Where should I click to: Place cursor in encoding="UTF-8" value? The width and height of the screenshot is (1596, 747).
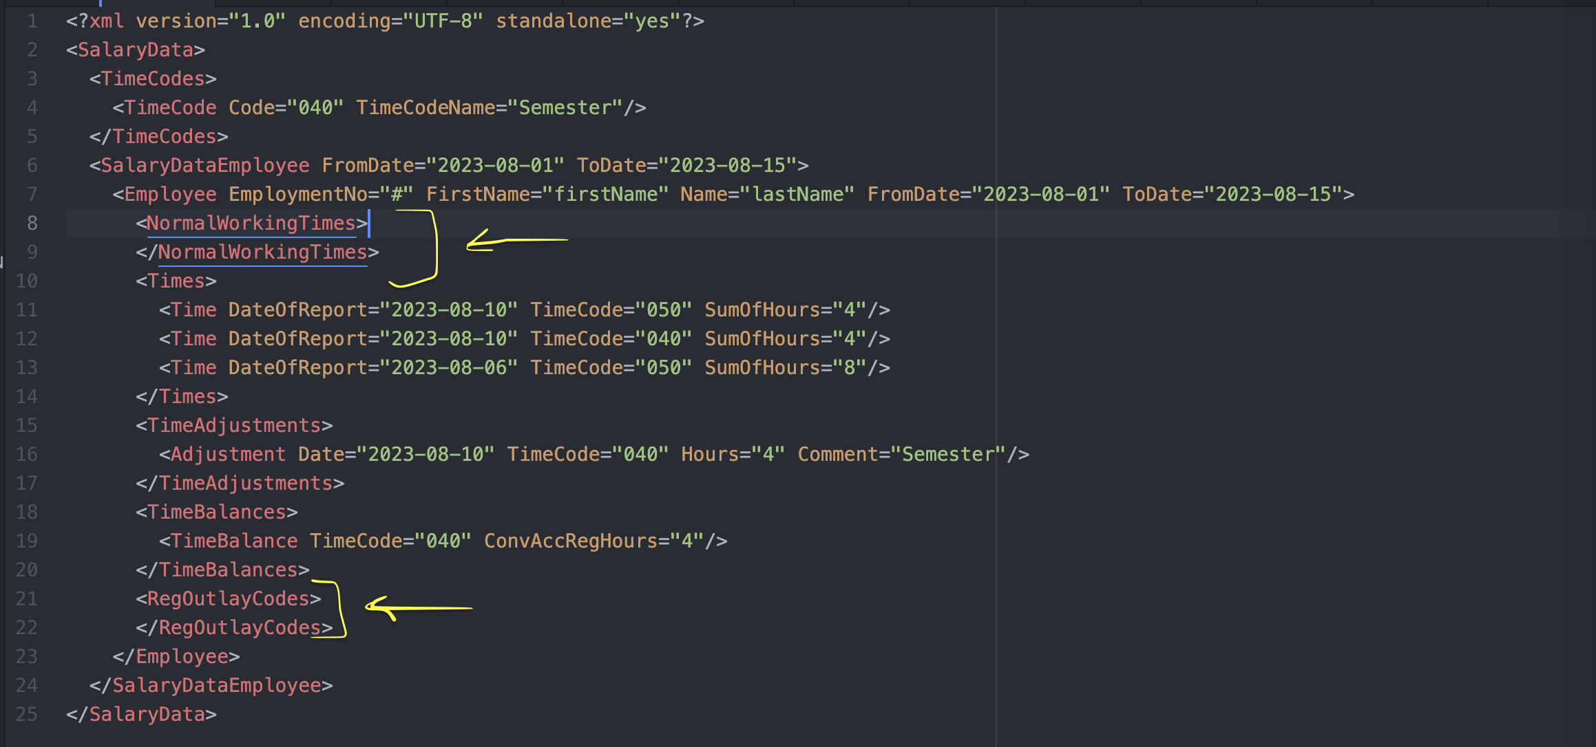pos(443,21)
